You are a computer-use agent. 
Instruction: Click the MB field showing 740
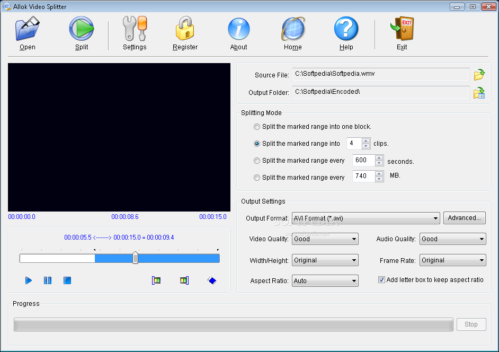[x=363, y=176]
